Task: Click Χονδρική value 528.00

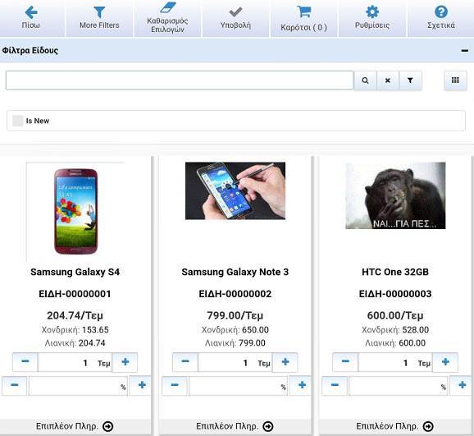Action: [415, 330]
